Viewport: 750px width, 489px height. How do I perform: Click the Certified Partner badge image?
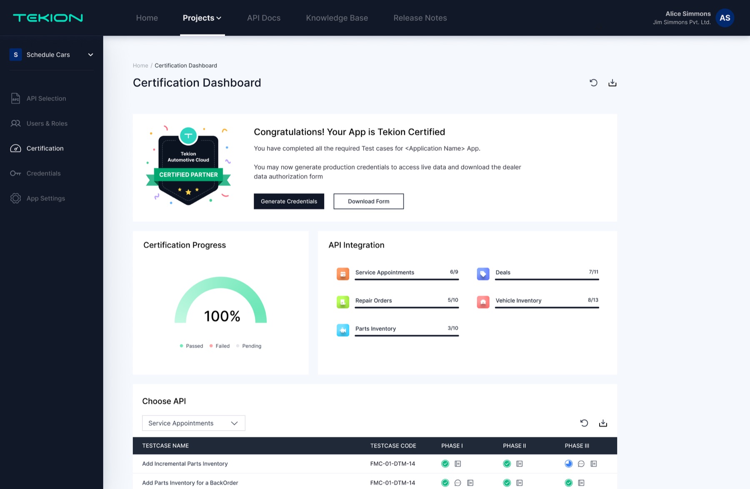188,165
